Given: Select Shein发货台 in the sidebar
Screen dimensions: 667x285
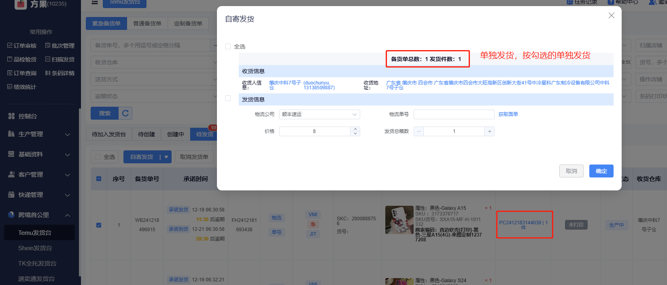Looking at the screenshot, I should point(35,248).
